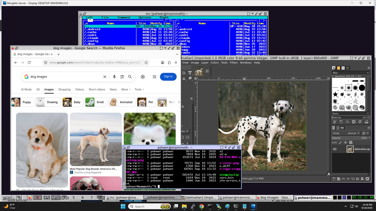Click the Google voice search microphone icon
This screenshot has height=211, width=376.
pos(114,77)
